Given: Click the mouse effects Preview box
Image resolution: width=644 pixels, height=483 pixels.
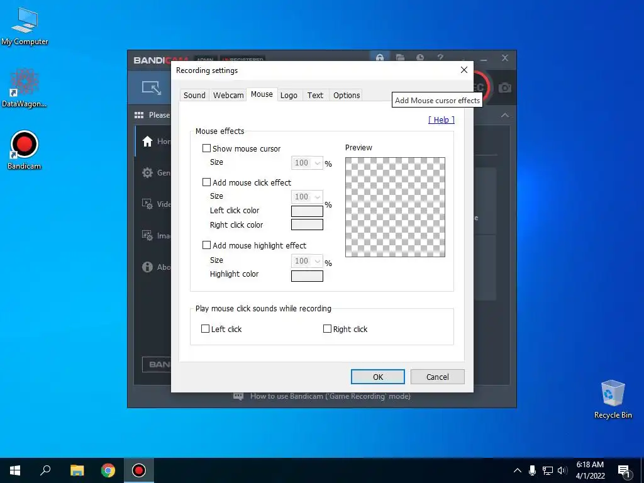Looking at the screenshot, I should (395, 207).
